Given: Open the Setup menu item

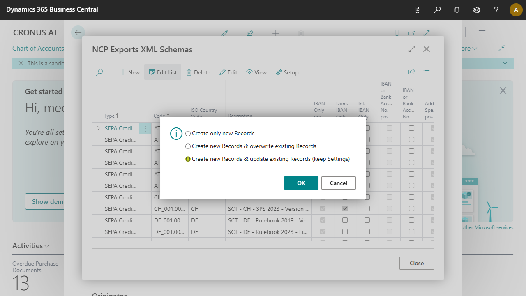Looking at the screenshot, I should click(287, 72).
